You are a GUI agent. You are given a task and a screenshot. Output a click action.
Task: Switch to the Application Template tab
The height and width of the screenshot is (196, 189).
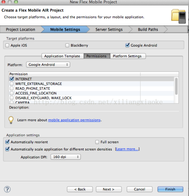pos(63,56)
